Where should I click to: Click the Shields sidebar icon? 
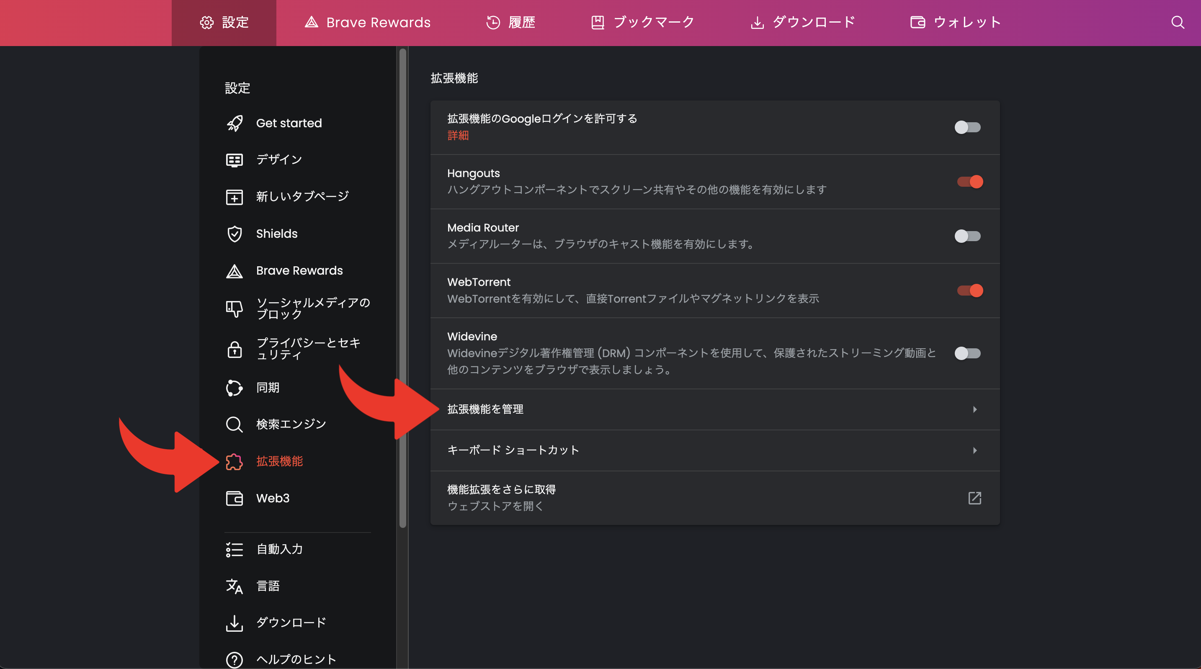[235, 233]
